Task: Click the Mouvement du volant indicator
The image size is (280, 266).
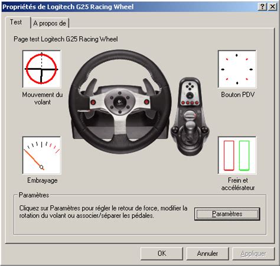Action: (x=41, y=69)
